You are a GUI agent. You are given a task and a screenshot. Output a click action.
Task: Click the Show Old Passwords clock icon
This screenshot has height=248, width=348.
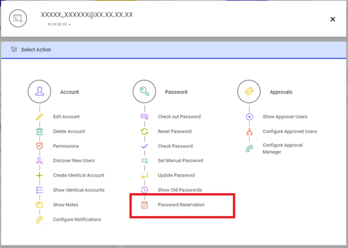click(144, 190)
